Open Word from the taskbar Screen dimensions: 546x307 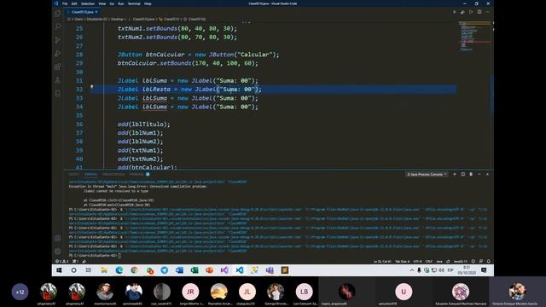click(179, 270)
